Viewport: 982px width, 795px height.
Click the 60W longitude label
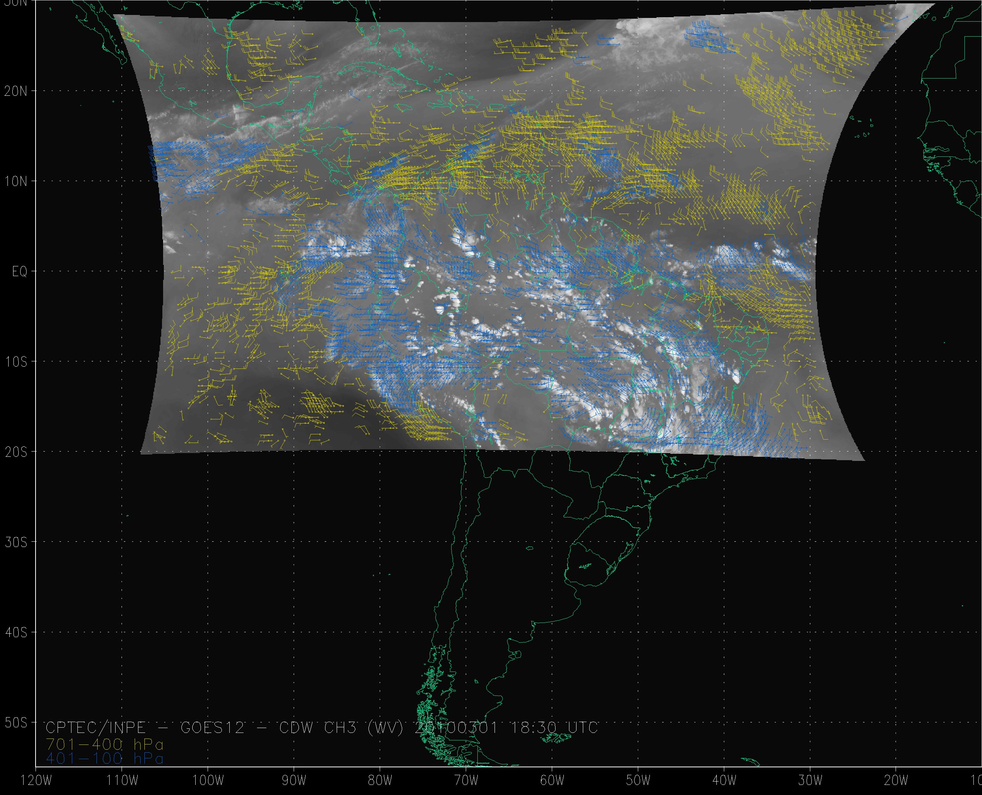coord(552,781)
